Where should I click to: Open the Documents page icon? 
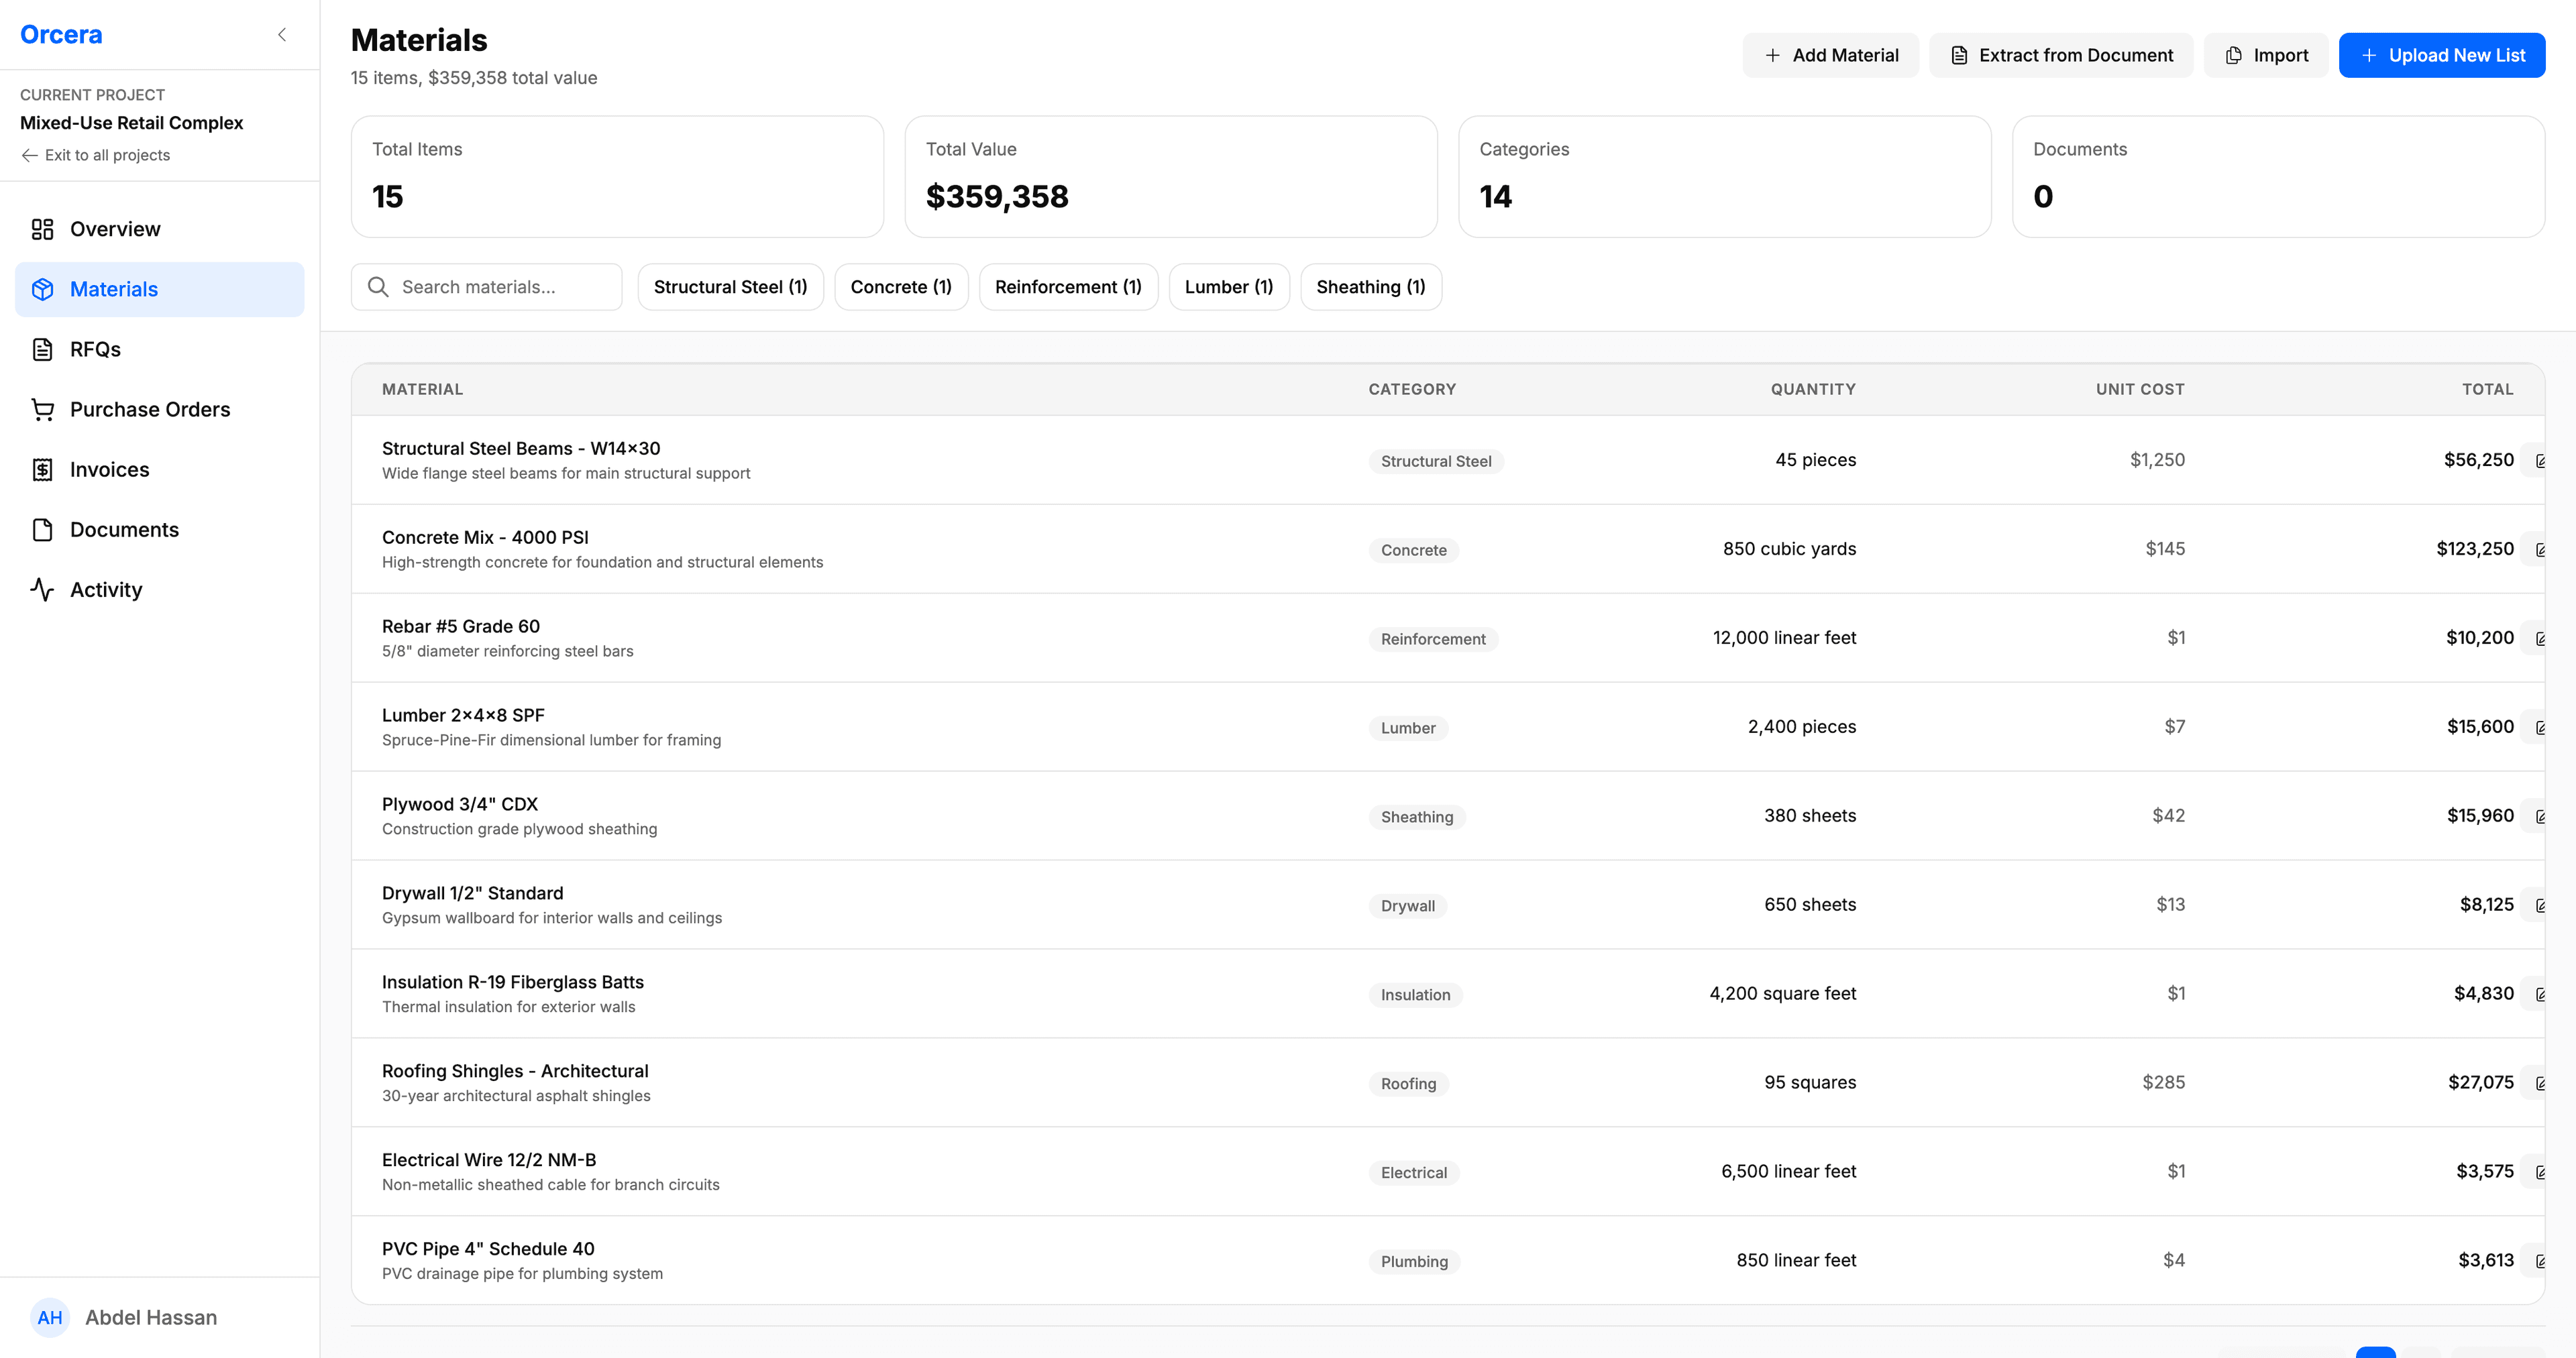(42, 529)
